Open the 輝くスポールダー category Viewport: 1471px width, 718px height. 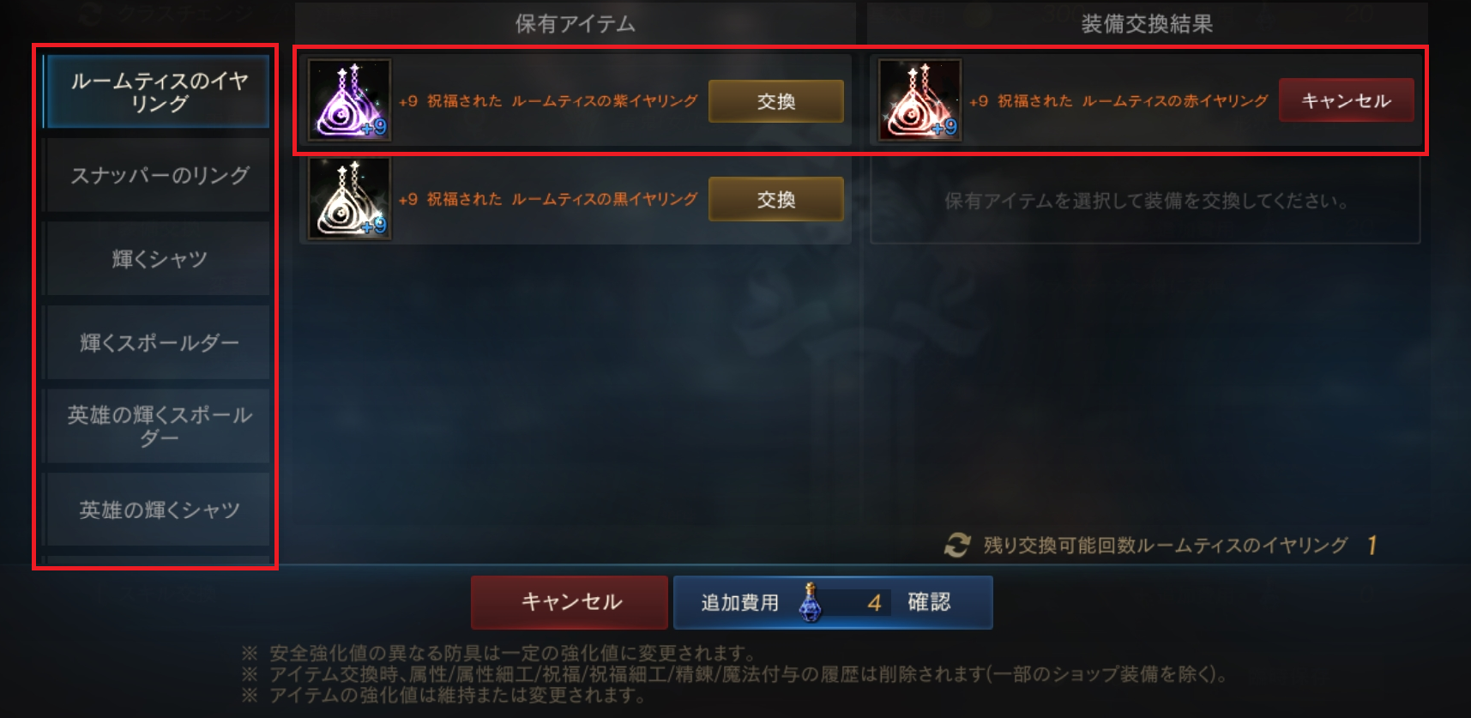(158, 342)
